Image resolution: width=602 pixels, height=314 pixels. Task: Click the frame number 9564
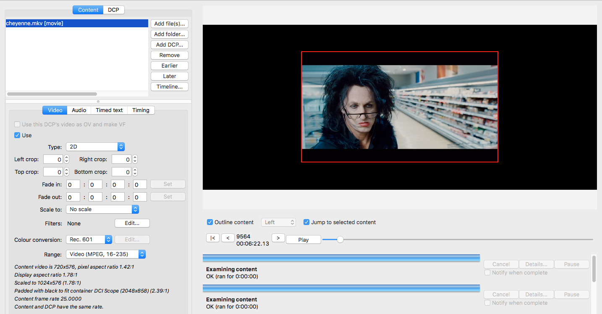point(243,236)
